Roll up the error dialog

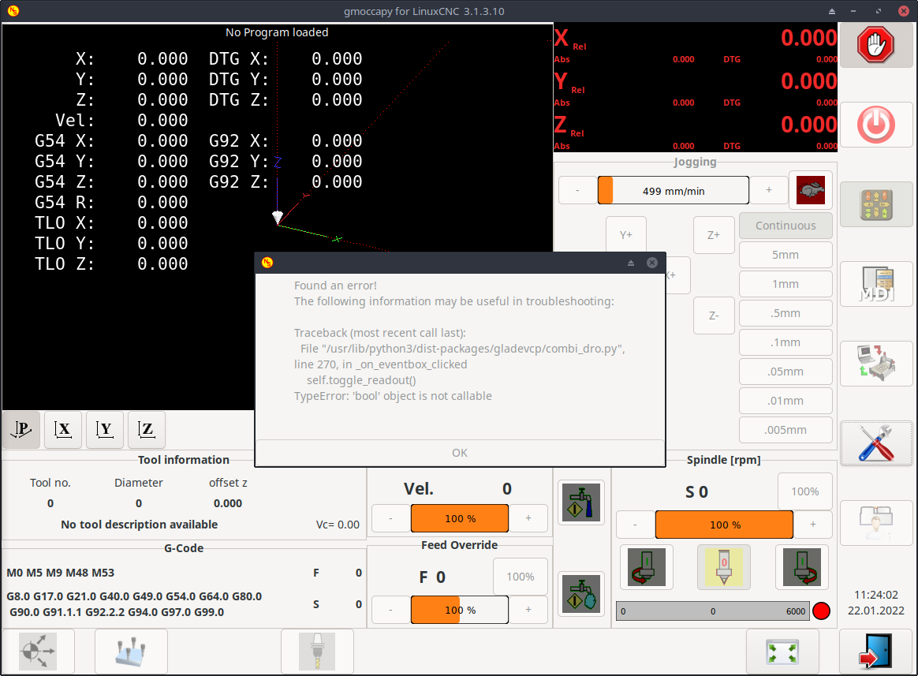coord(631,263)
